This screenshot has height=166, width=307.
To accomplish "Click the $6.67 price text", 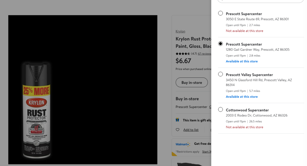I will click(x=183, y=61).
